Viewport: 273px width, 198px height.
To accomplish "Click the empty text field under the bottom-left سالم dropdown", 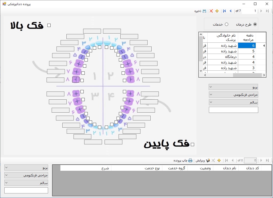I will [26, 190].
